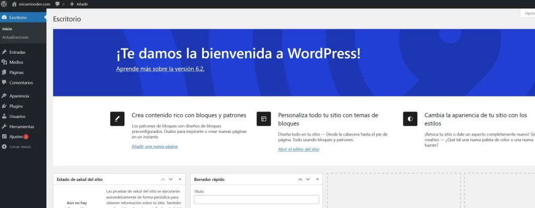Move Borrador rápido widget up
Image resolution: width=535 pixels, height=208 pixels.
click(x=300, y=179)
